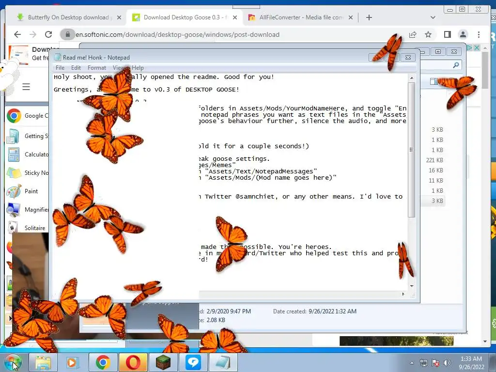This screenshot has width=496, height=372.
Task: Click Notepad horizontal scroll right arrow
Action: click(403, 294)
